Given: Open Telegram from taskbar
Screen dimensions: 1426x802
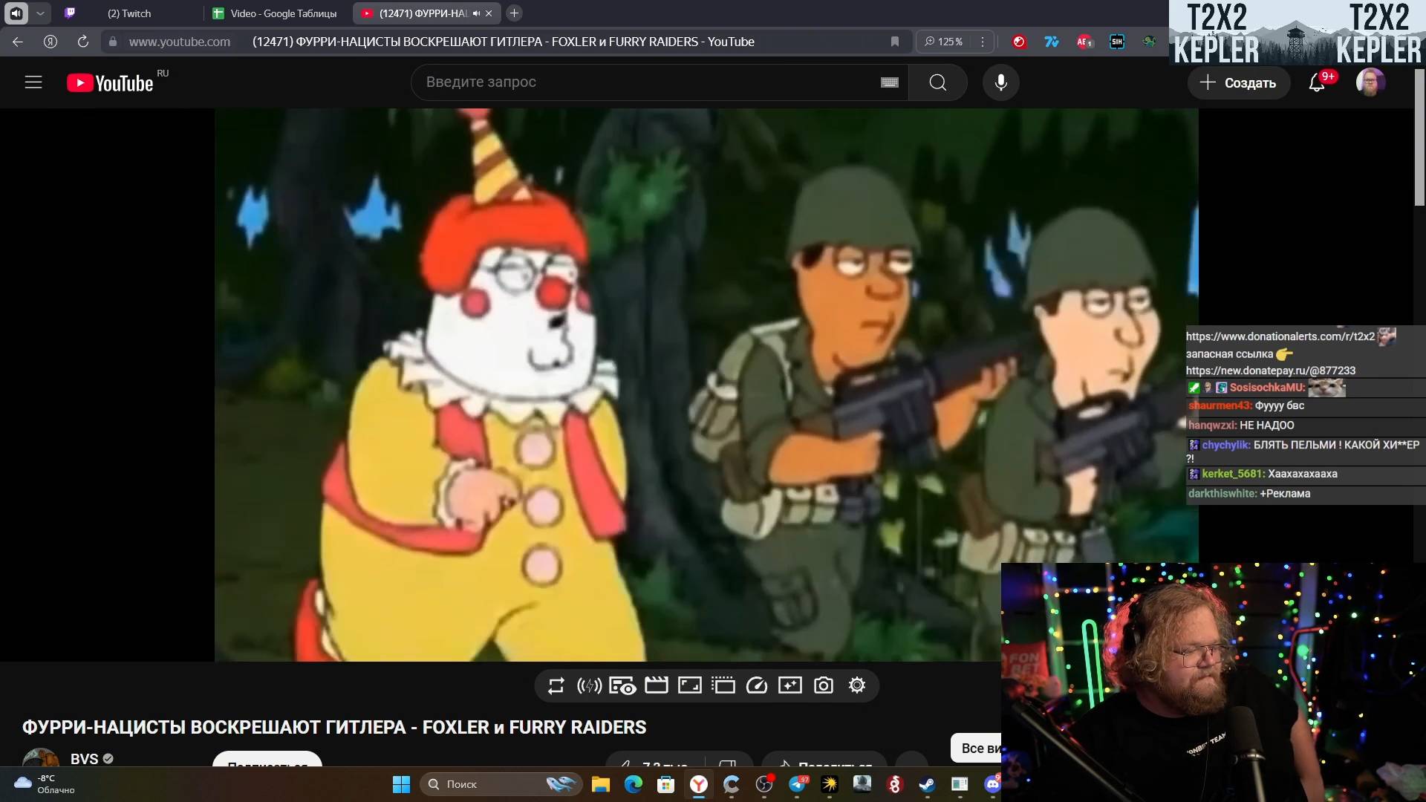Looking at the screenshot, I should (798, 784).
